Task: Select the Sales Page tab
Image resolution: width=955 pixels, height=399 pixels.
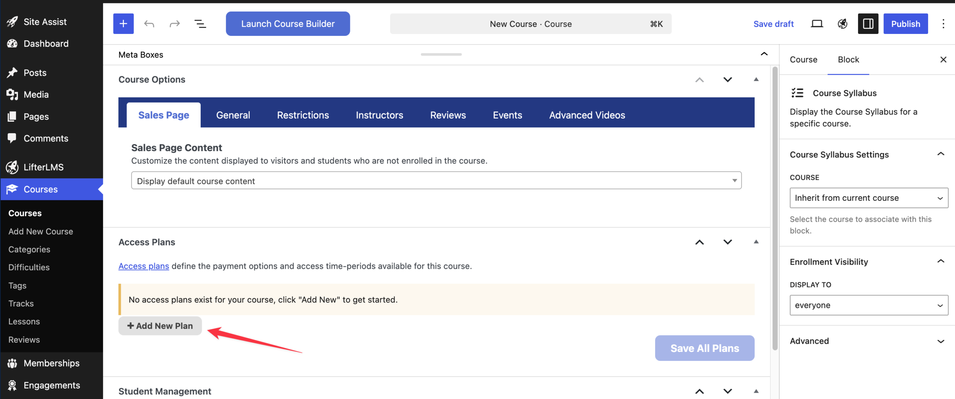Action: [x=164, y=115]
